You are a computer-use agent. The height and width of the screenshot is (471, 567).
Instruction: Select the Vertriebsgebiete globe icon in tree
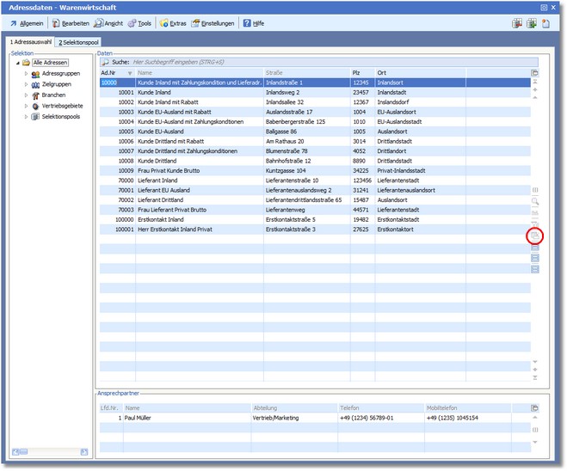point(35,106)
